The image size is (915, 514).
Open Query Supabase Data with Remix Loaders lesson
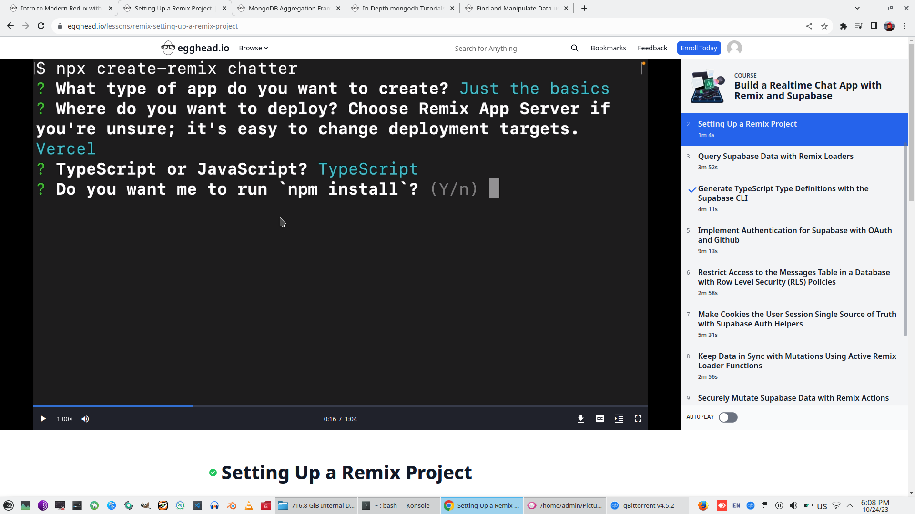(775, 157)
